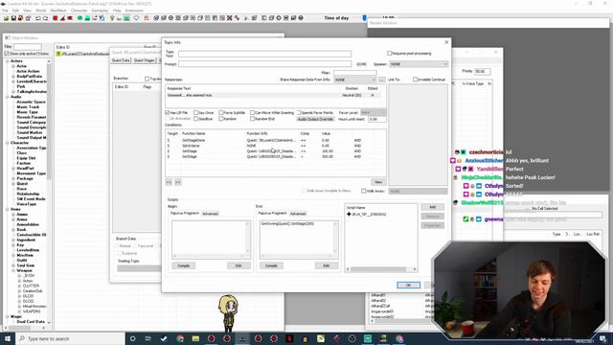Open Task View from the taskbar
This screenshot has width=613, height=345.
point(148,338)
